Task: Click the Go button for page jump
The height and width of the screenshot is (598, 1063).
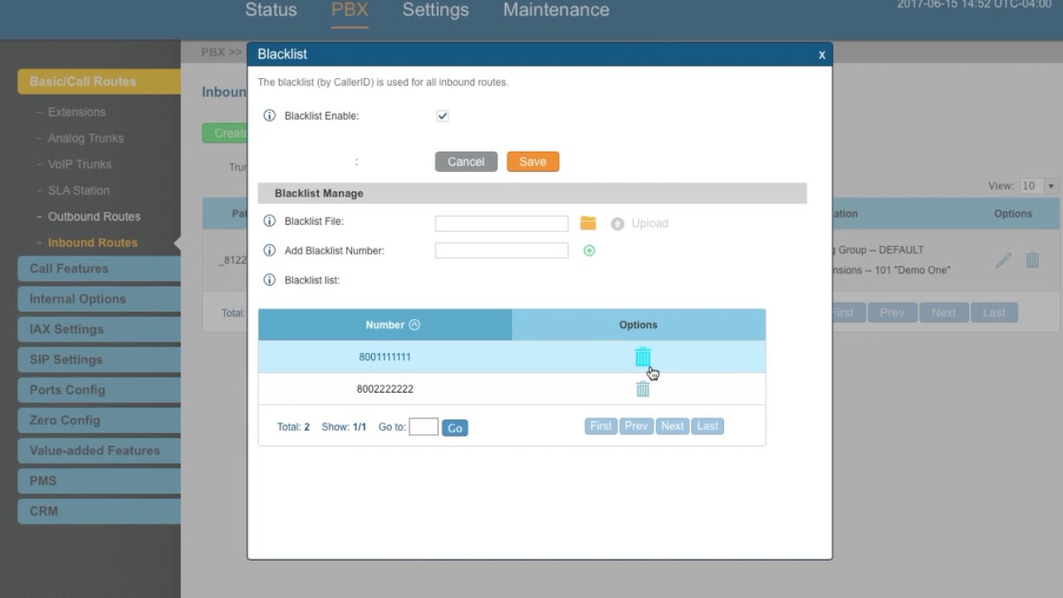Action: [455, 428]
